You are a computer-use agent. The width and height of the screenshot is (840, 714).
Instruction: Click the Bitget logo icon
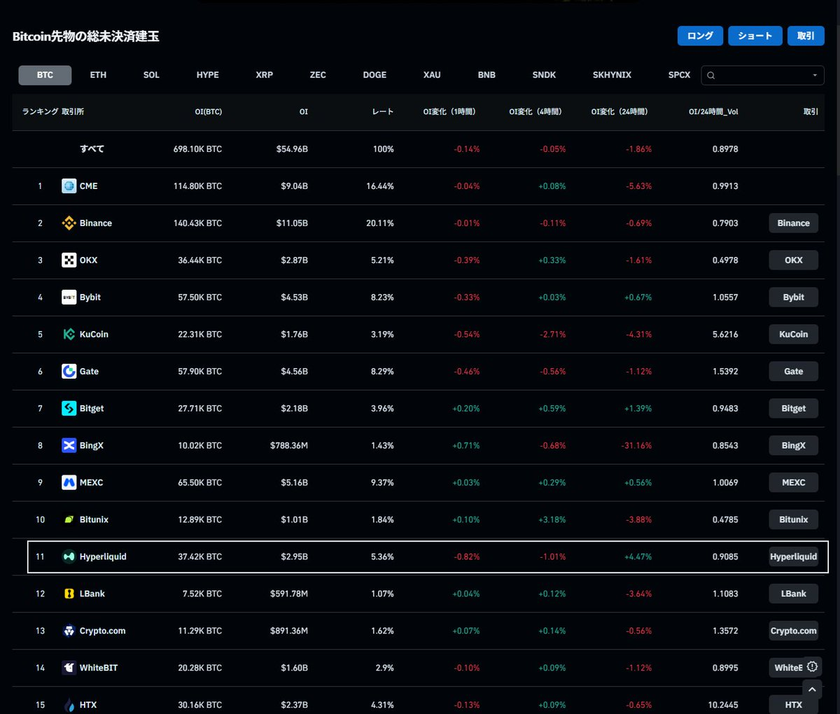pyautogui.click(x=69, y=409)
